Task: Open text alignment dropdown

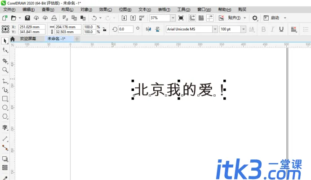Action: (x=294, y=29)
